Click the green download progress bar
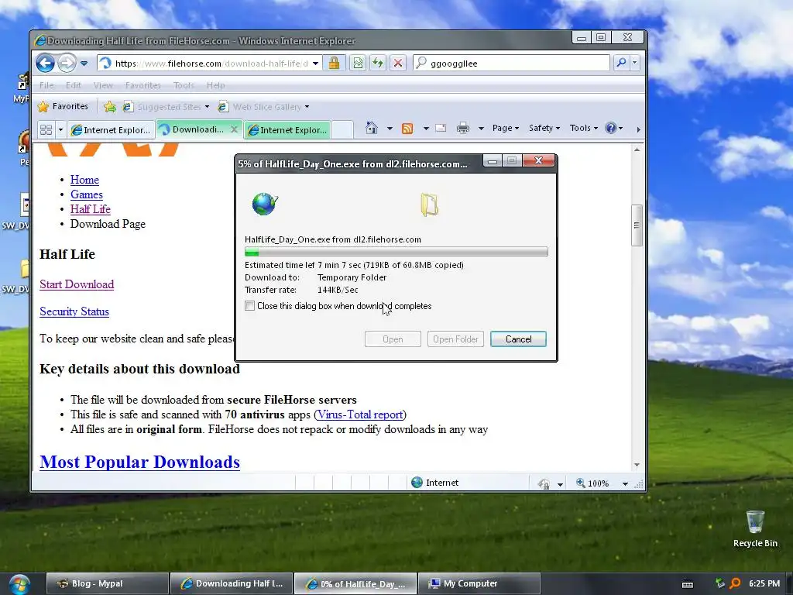Screen dimensions: 793x595 pos(396,252)
